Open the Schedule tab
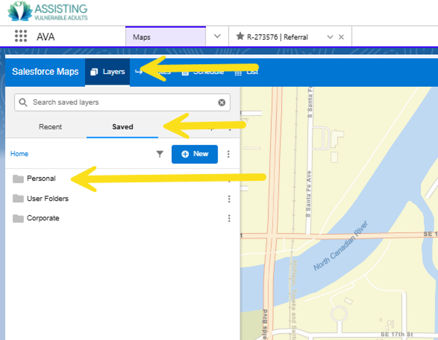438x340 pixels. coord(203,72)
